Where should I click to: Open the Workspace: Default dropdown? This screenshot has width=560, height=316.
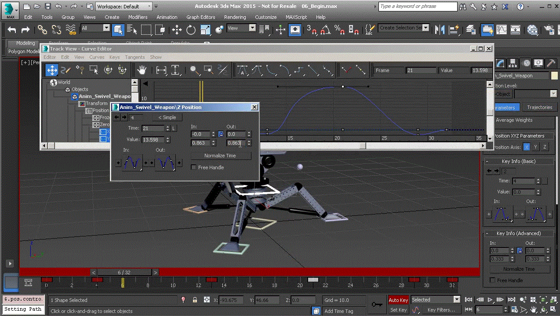coord(124,7)
